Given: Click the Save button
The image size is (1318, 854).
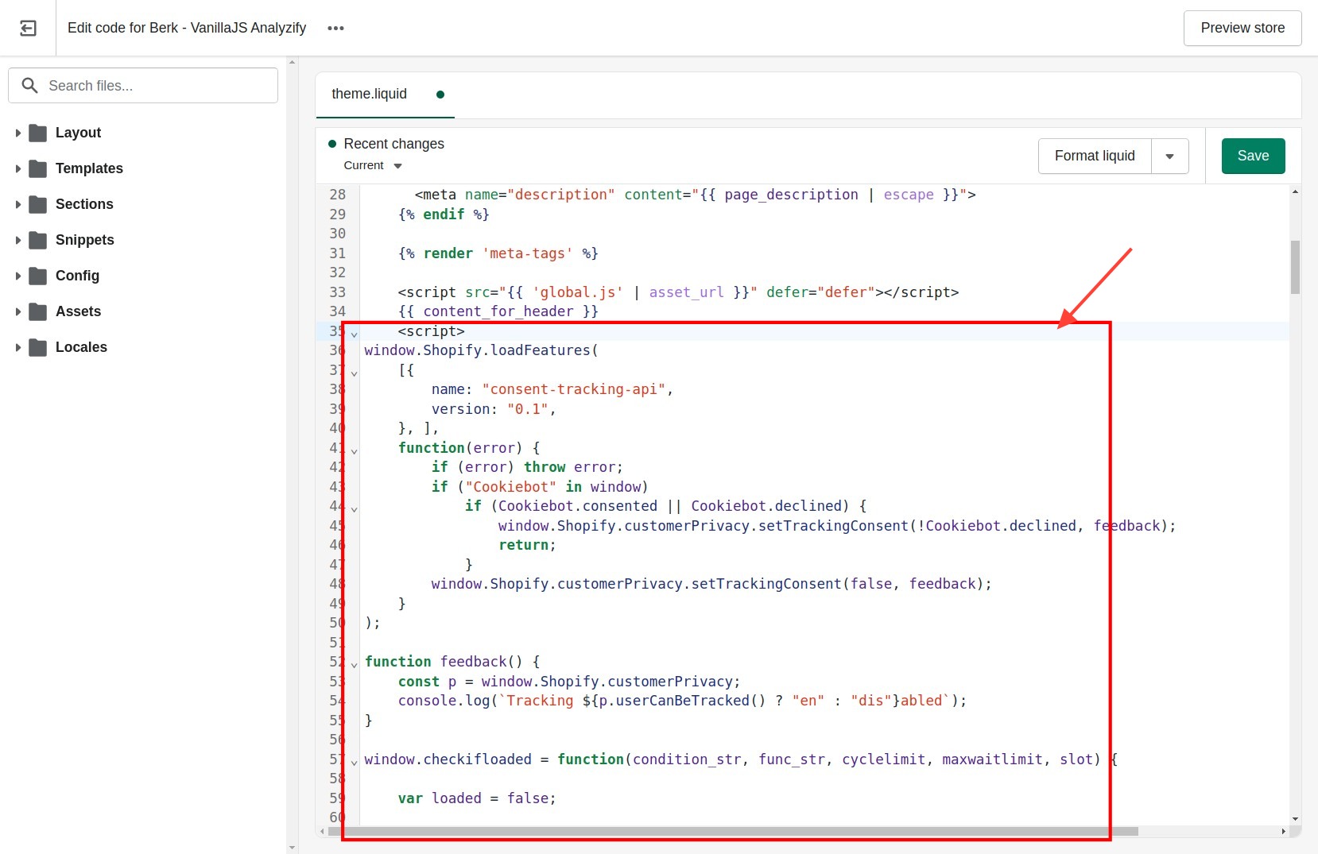Looking at the screenshot, I should coord(1253,156).
